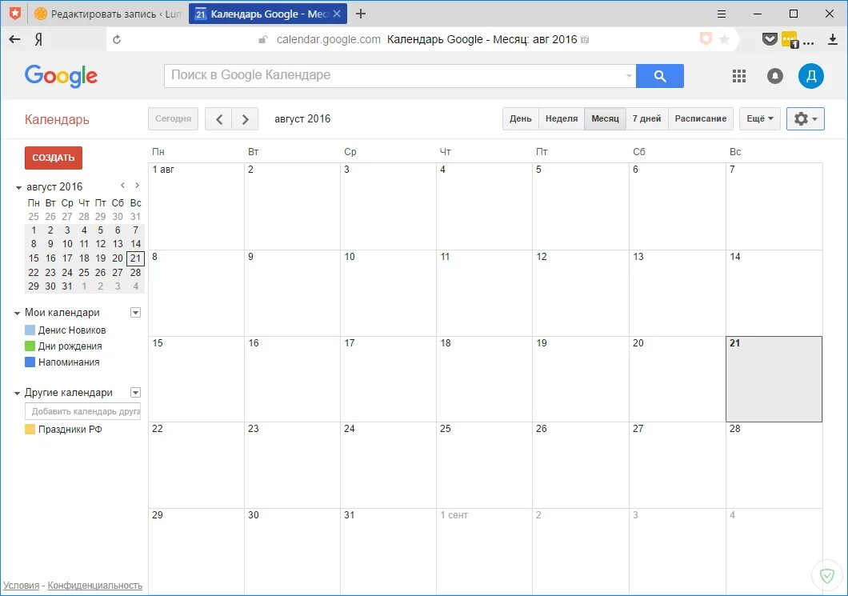Click the yellow extension icon with badge

click(790, 39)
